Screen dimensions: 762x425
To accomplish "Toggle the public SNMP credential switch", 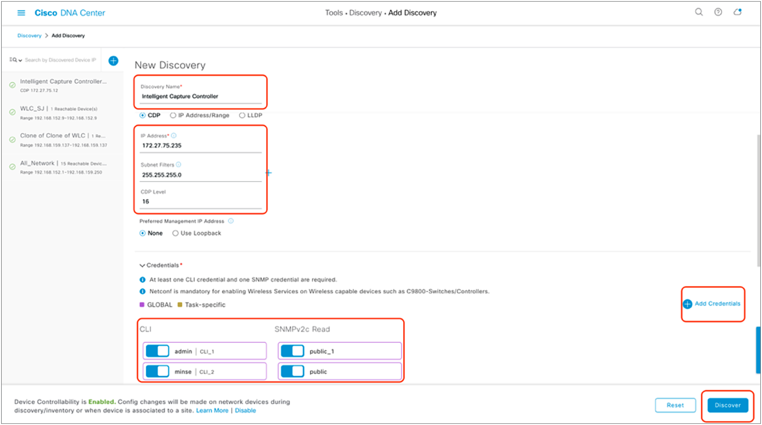I will point(292,371).
